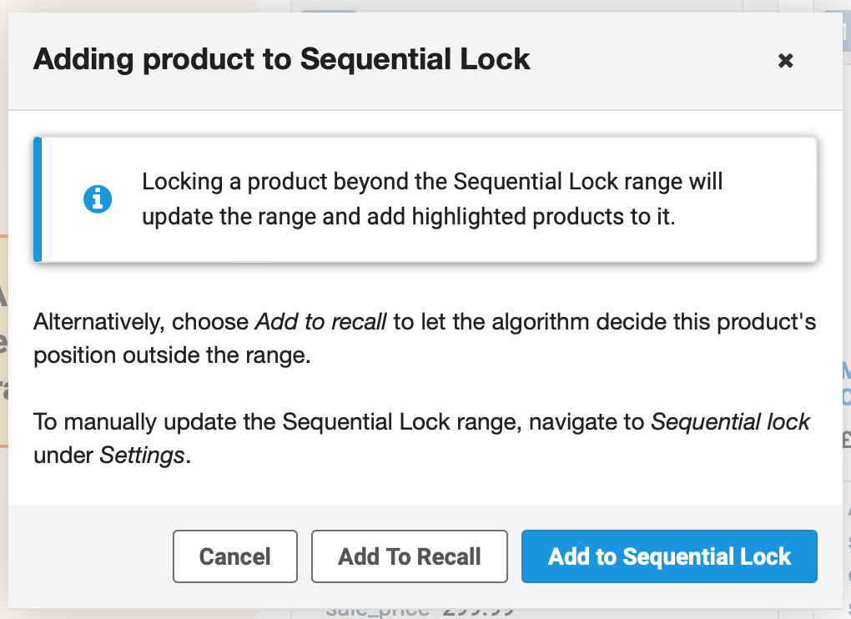Select the Cancel button
Viewport: 851px width, 619px height.
[234, 556]
